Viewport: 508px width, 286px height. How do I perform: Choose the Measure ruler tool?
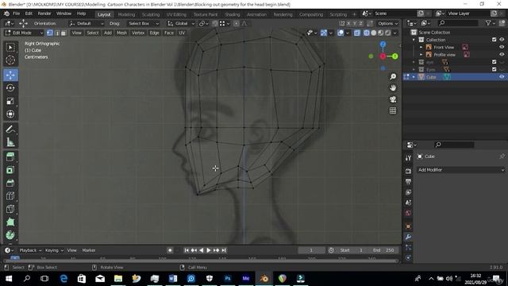tap(10, 142)
